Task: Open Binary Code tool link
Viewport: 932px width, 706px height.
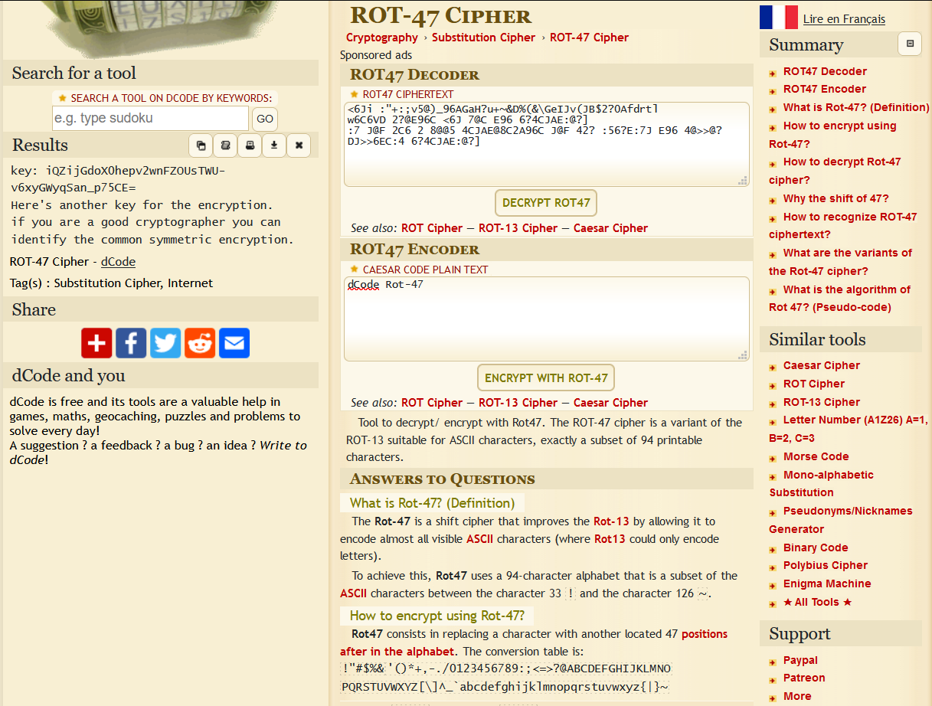Action: point(816,547)
